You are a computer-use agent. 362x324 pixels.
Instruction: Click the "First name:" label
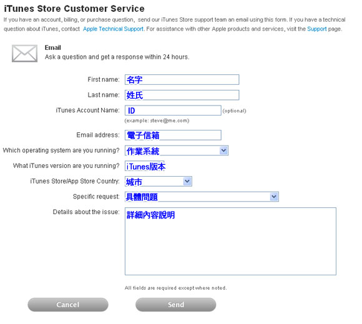[104, 79]
